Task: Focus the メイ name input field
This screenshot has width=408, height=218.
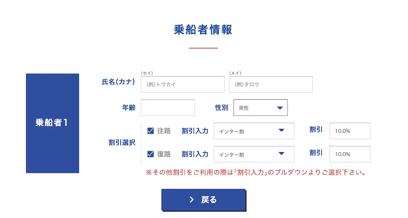Action: 271,85
